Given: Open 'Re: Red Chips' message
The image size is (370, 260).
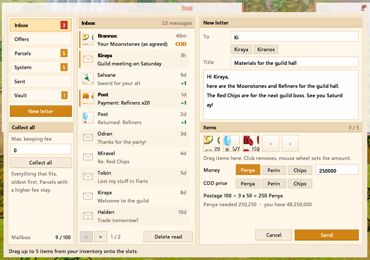Looking at the screenshot, I should (x=134, y=157).
